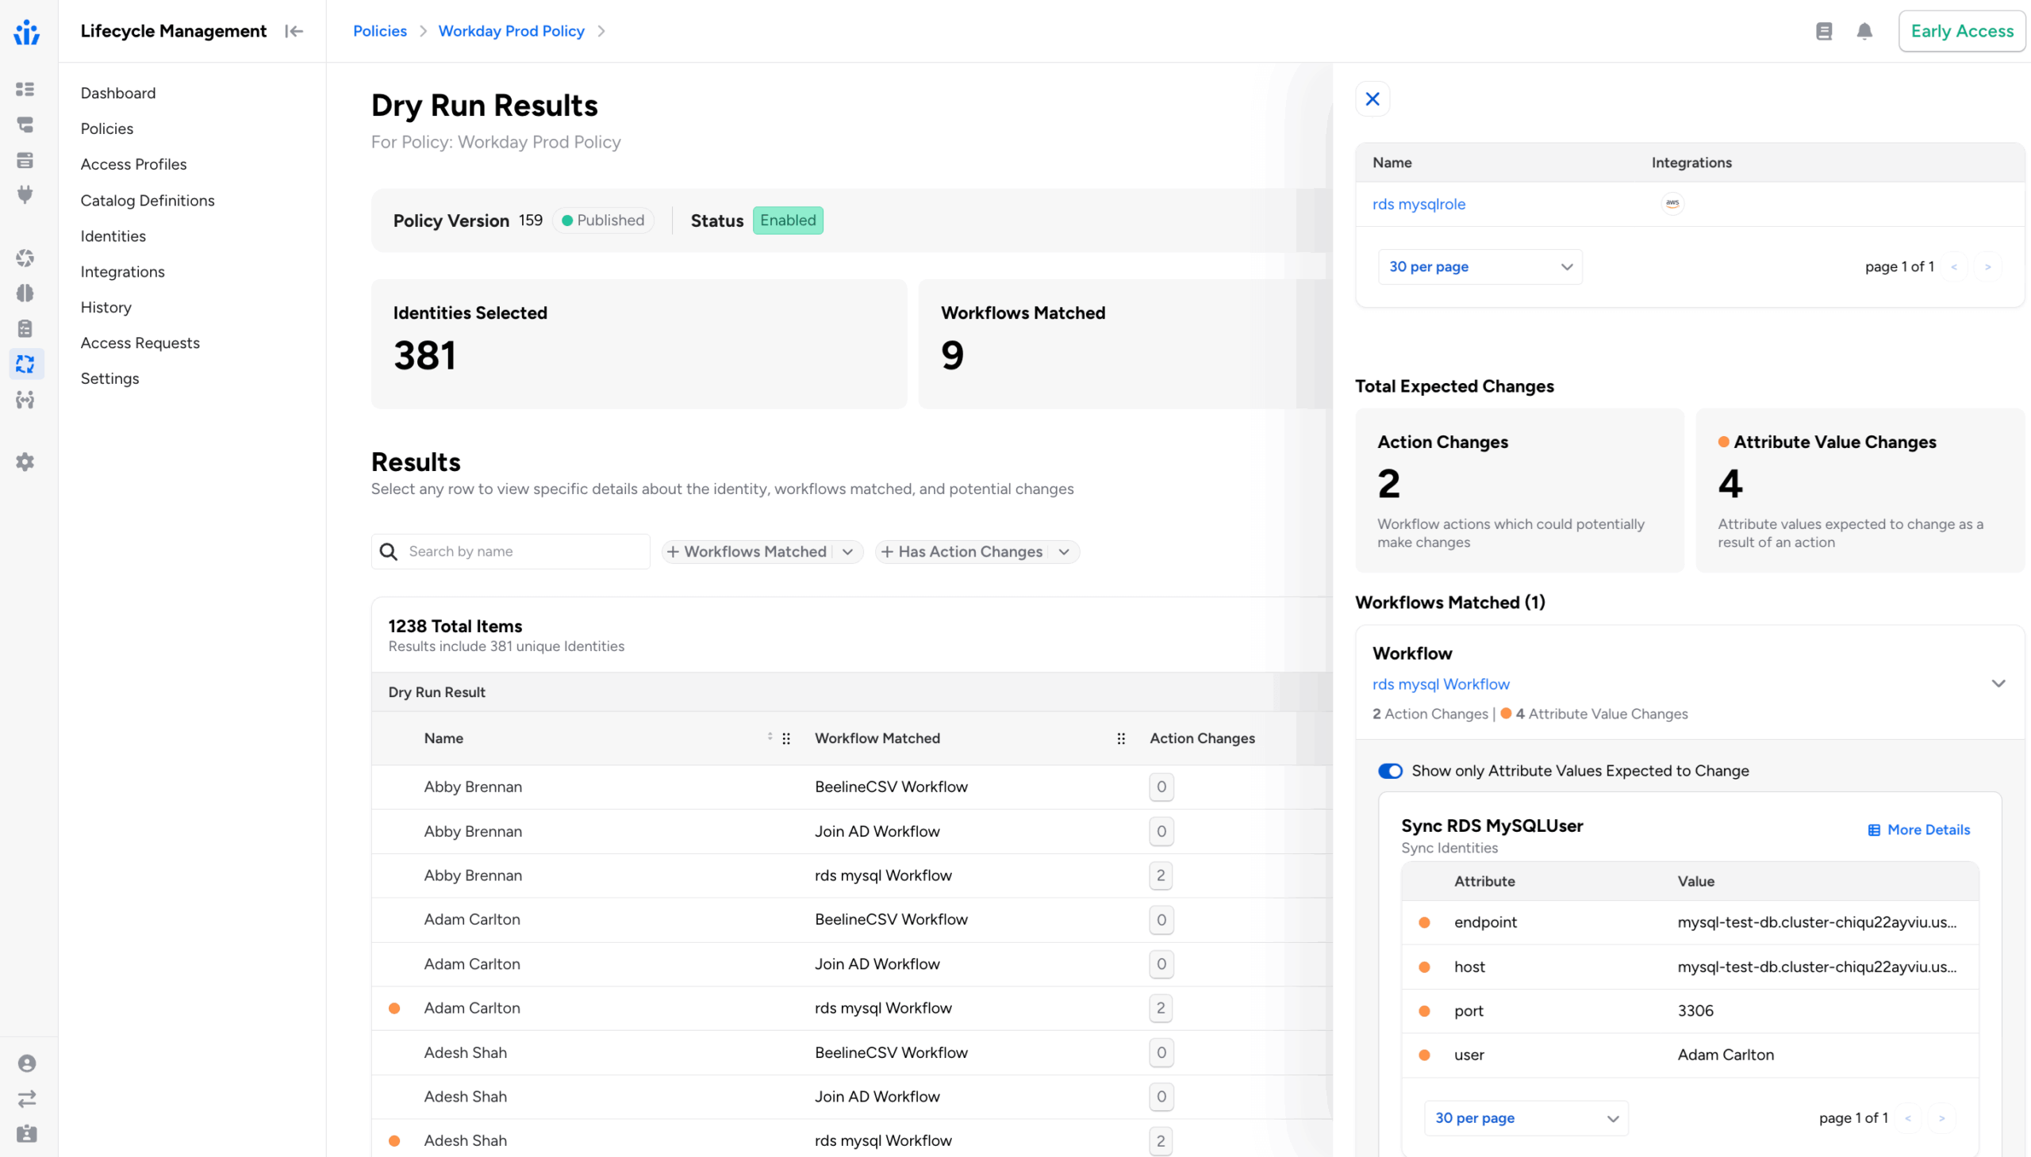
Task: Click the notifications bell icon
Action: (1864, 31)
